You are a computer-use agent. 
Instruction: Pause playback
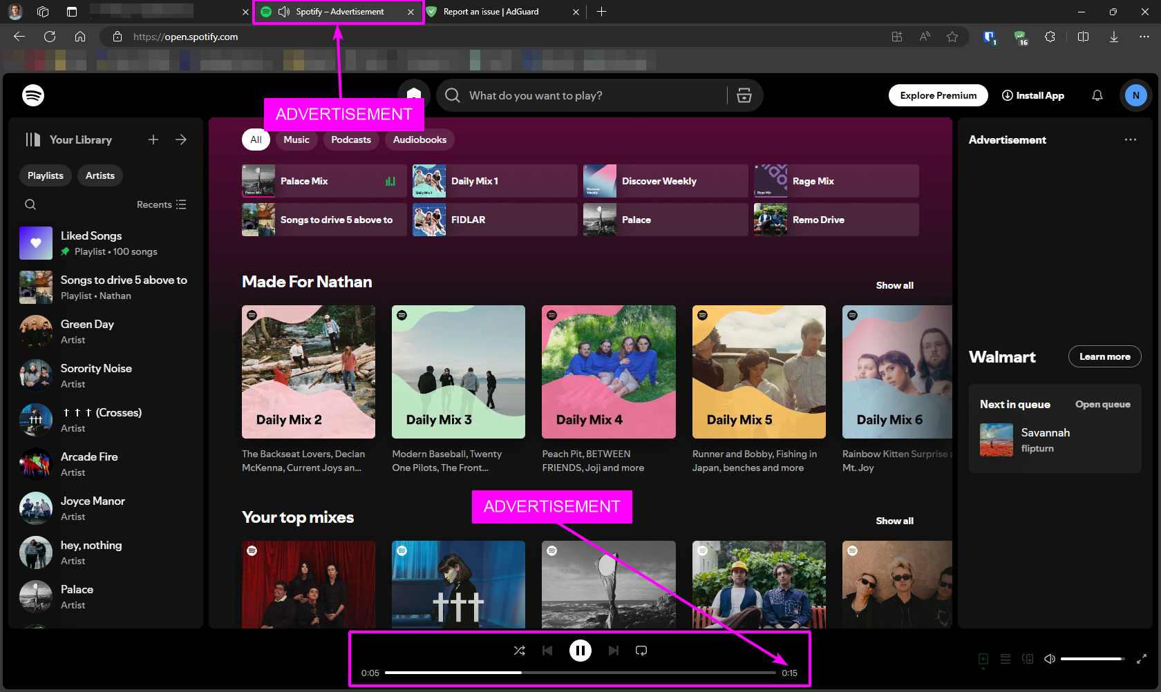coord(580,651)
